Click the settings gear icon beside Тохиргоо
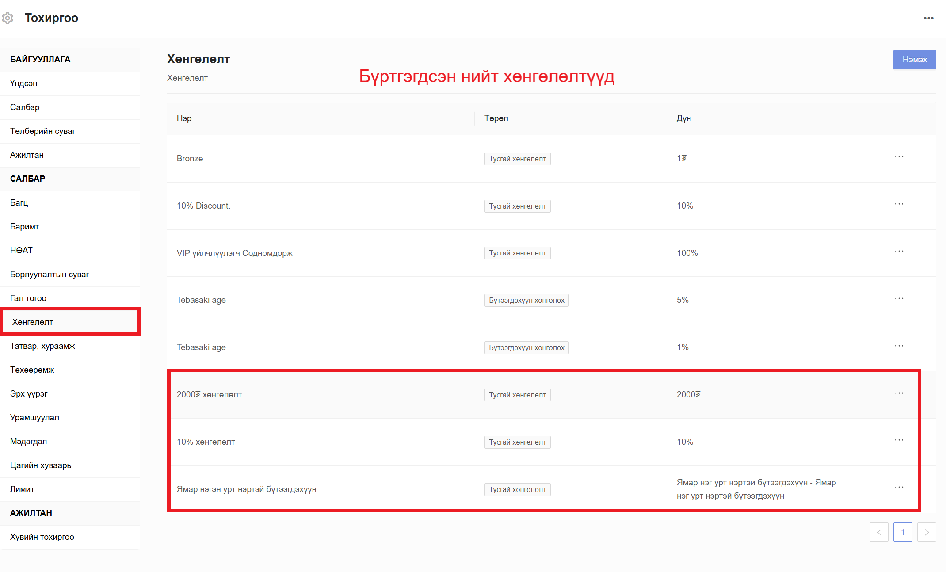The width and height of the screenshot is (946, 572). pyautogui.click(x=8, y=18)
